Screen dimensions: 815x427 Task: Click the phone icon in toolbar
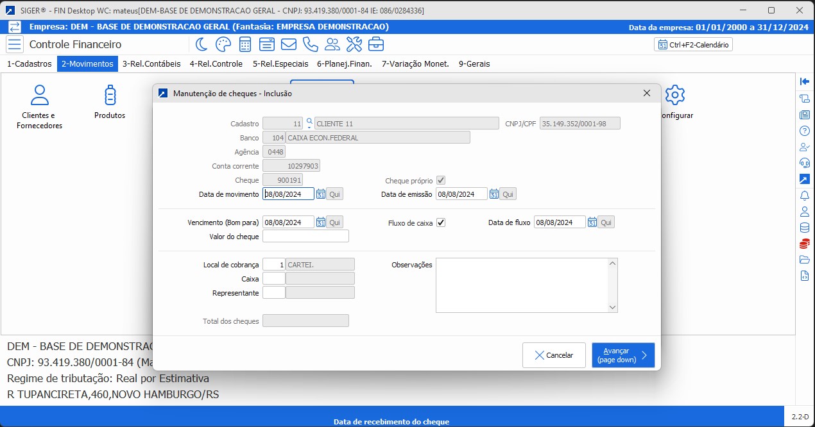pos(310,44)
